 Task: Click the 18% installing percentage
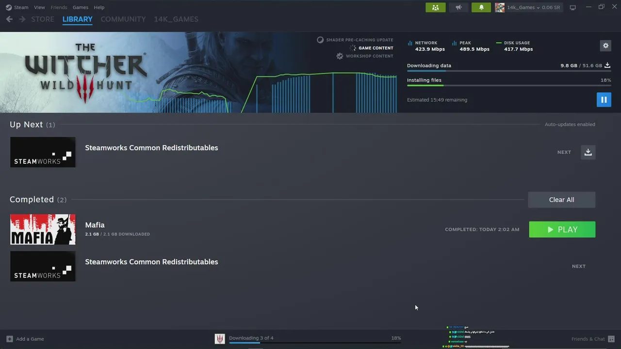[605, 80]
